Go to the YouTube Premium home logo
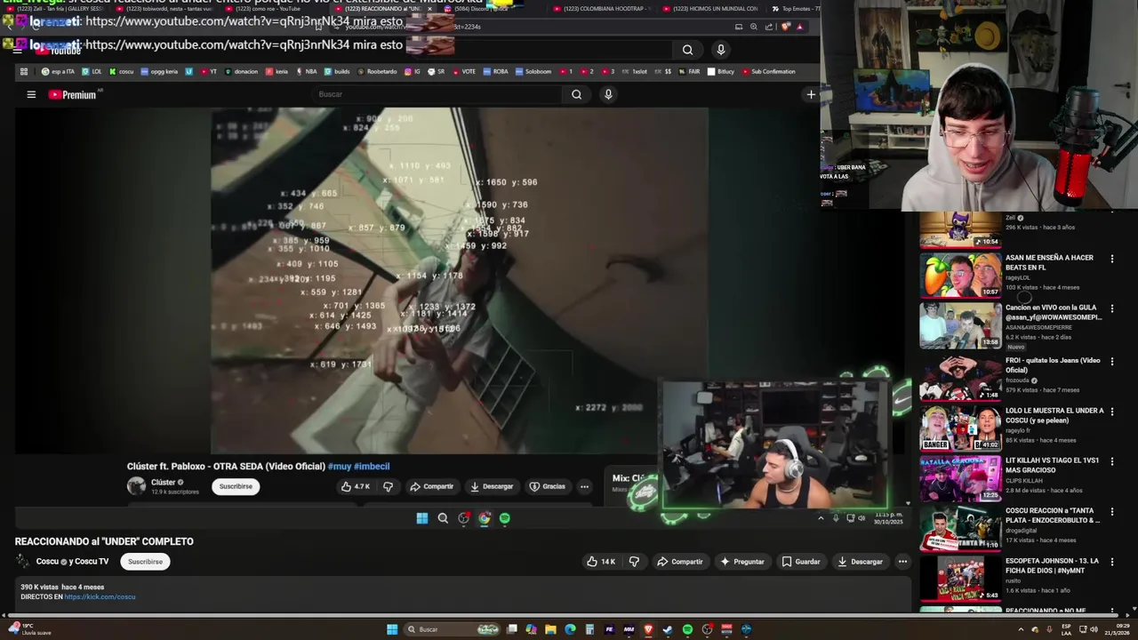The image size is (1138, 640). tap(73, 94)
